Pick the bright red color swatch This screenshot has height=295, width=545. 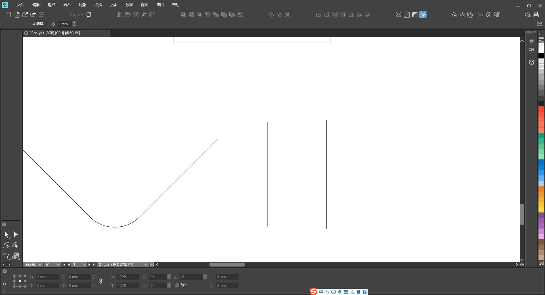(x=541, y=109)
